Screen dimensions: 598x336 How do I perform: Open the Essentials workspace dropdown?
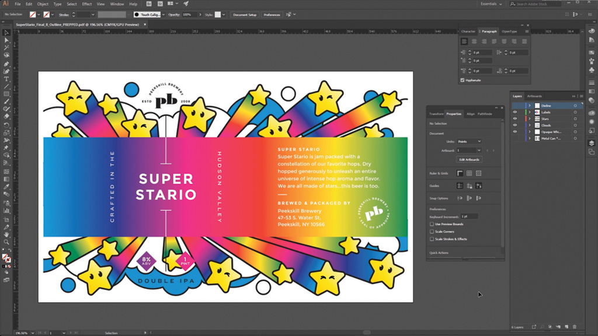point(491,4)
